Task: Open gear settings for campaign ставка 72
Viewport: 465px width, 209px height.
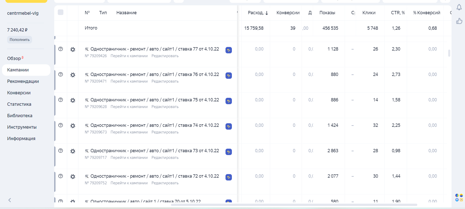Action: pos(73,176)
